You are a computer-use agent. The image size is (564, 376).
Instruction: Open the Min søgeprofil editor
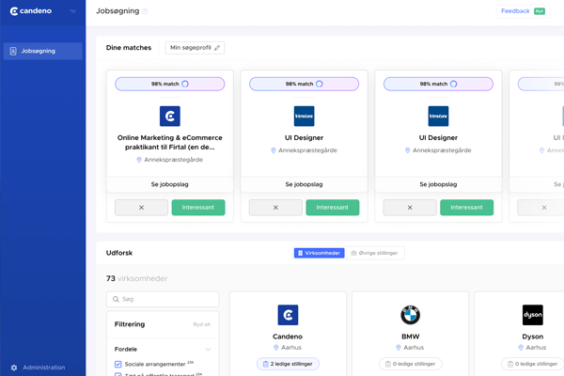click(x=195, y=47)
